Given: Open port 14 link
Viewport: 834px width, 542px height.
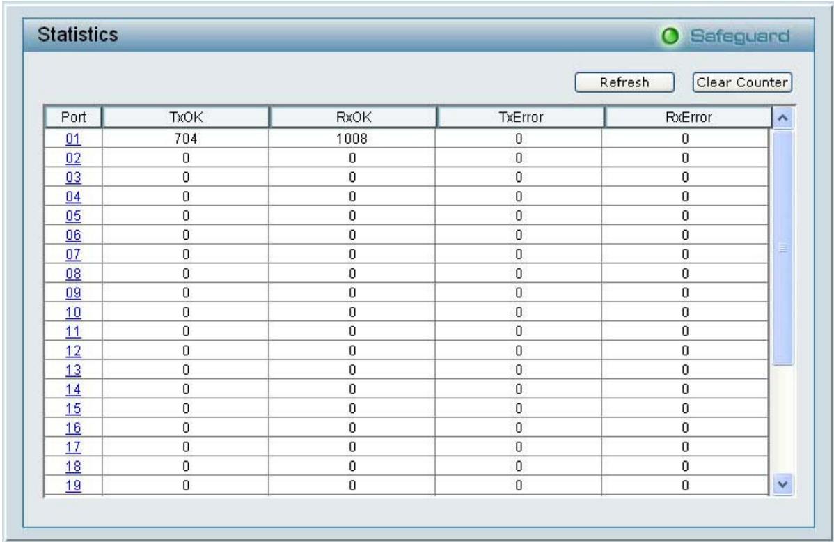Looking at the screenshot, I should pos(73,389).
